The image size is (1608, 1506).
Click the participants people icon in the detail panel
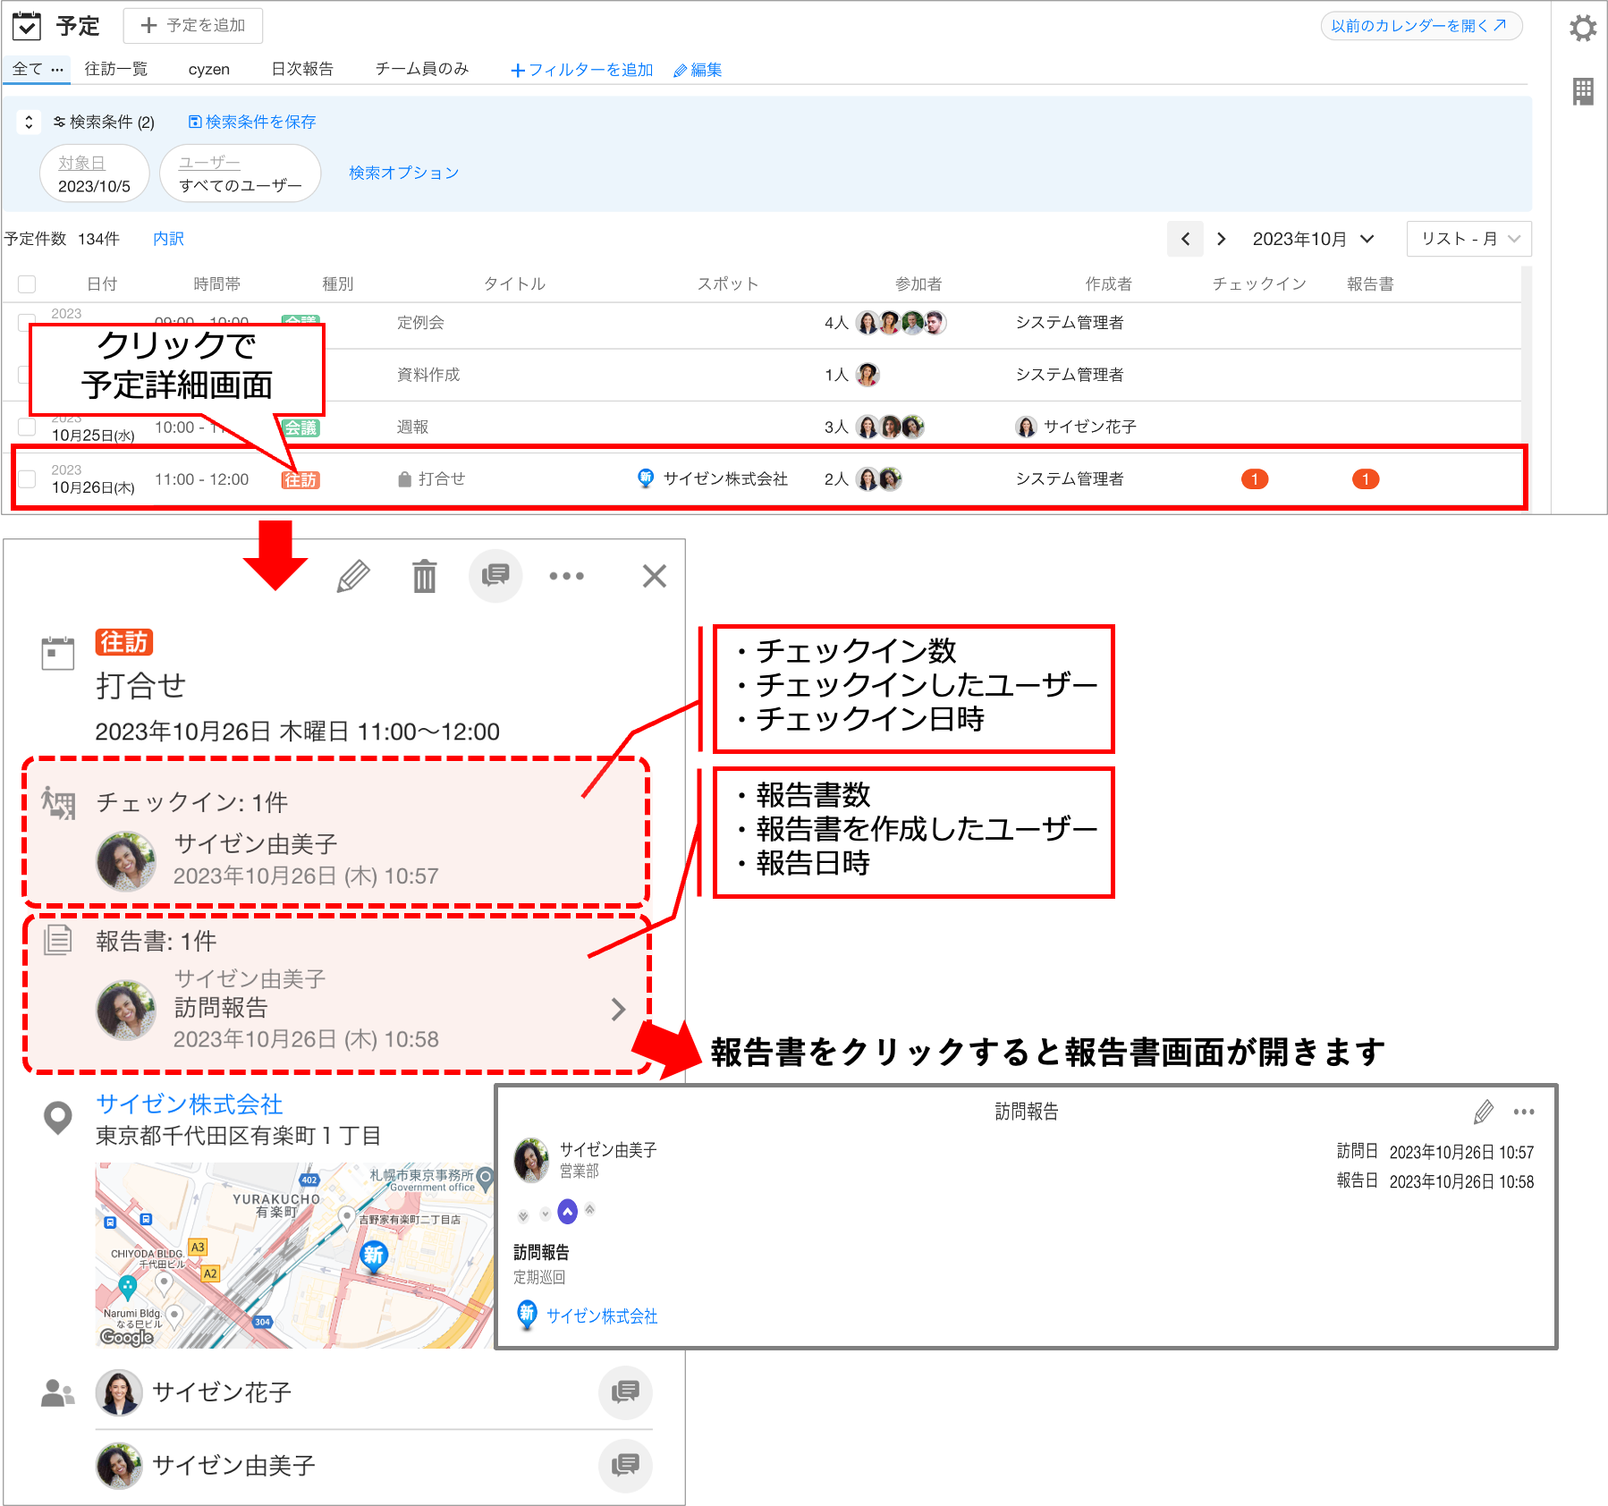pyautogui.click(x=58, y=1392)
